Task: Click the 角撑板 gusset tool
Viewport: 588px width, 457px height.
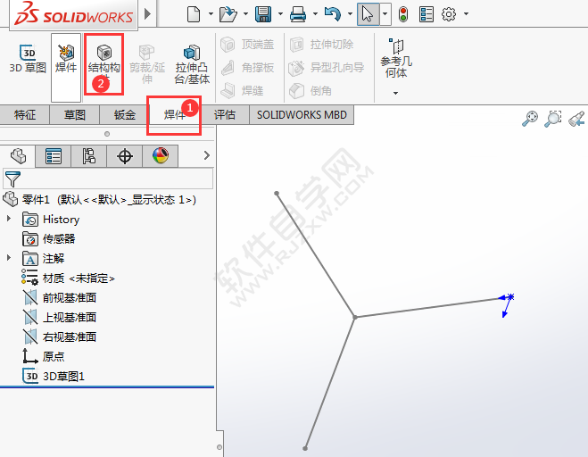Action: [247, 68]
